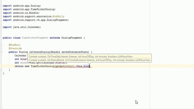Click the class's final closing brace
The image size is (194, 109).
pos(3,73)
